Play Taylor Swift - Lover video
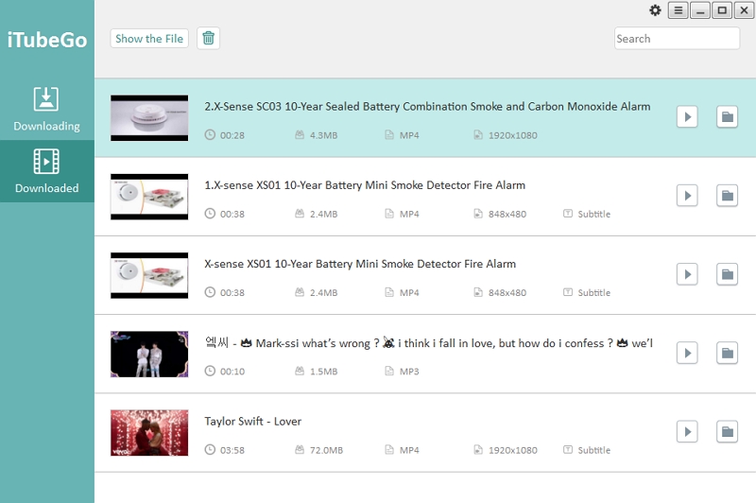Viewport: 756px width, 503px height. [x=687, y=432]
